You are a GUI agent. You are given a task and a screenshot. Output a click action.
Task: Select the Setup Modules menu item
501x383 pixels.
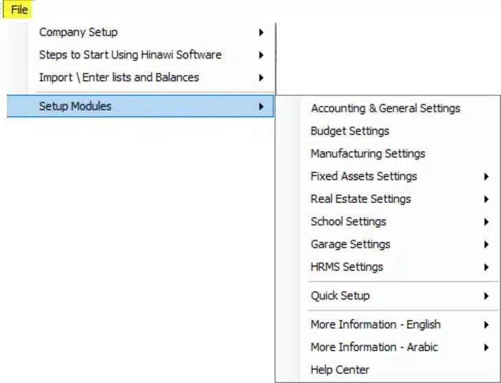coord(140,106)
